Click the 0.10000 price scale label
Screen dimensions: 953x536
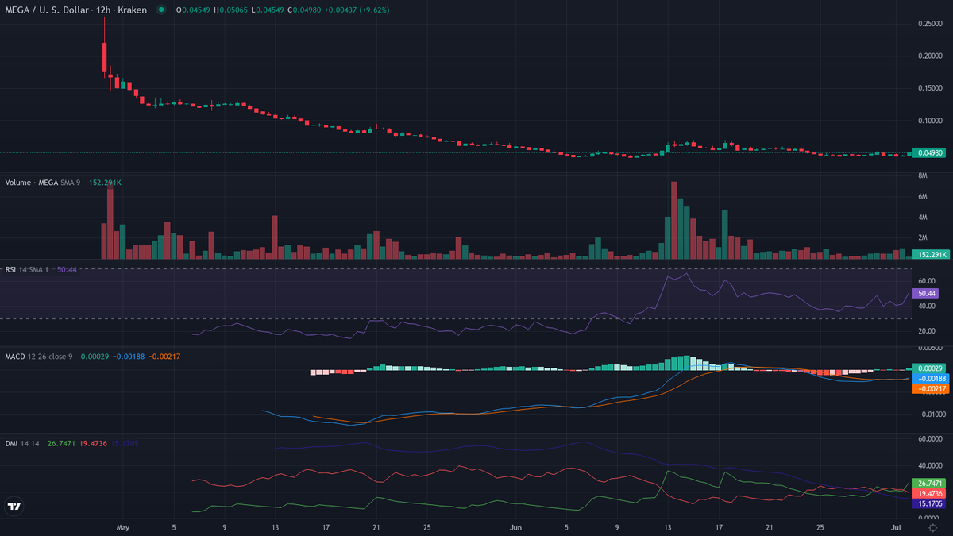[930, 121]
